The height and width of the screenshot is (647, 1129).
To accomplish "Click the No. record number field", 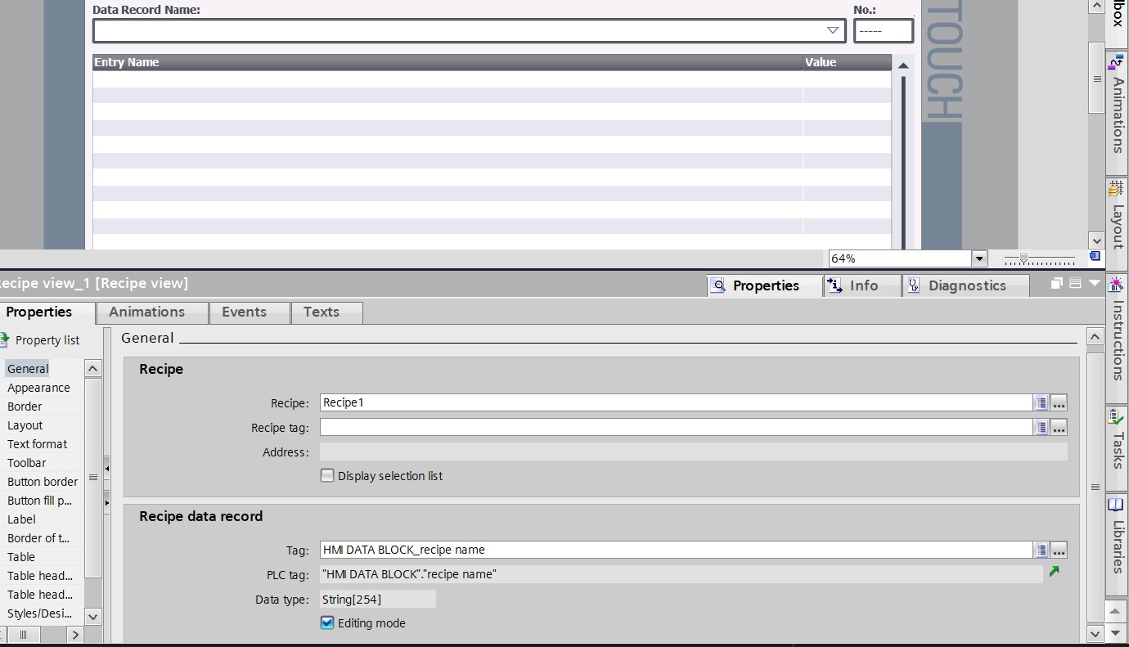I will pos(883,31).
